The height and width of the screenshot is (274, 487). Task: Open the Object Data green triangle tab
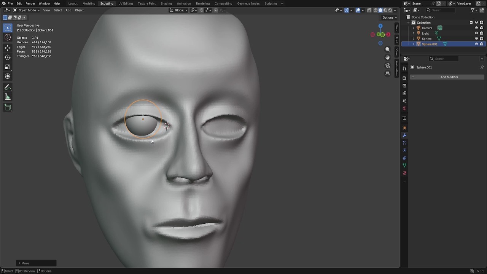404,166
